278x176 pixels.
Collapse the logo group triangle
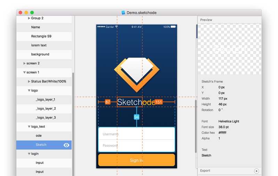coord(29,90)
